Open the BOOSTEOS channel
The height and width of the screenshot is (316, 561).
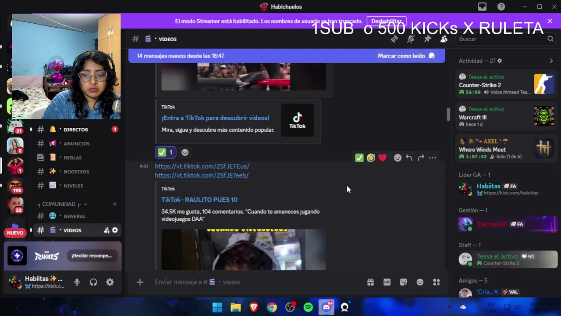[x=76, y=172]
